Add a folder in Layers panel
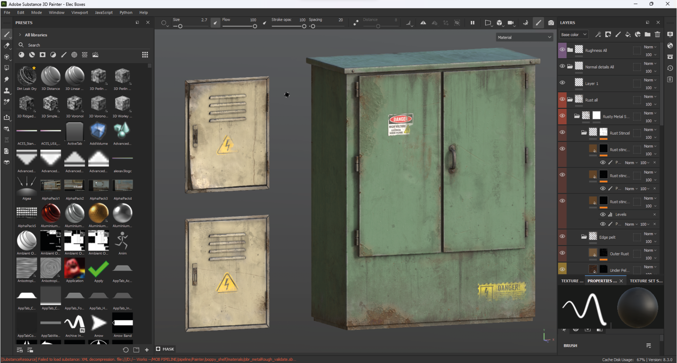The image size is (677, 363). 648,35
